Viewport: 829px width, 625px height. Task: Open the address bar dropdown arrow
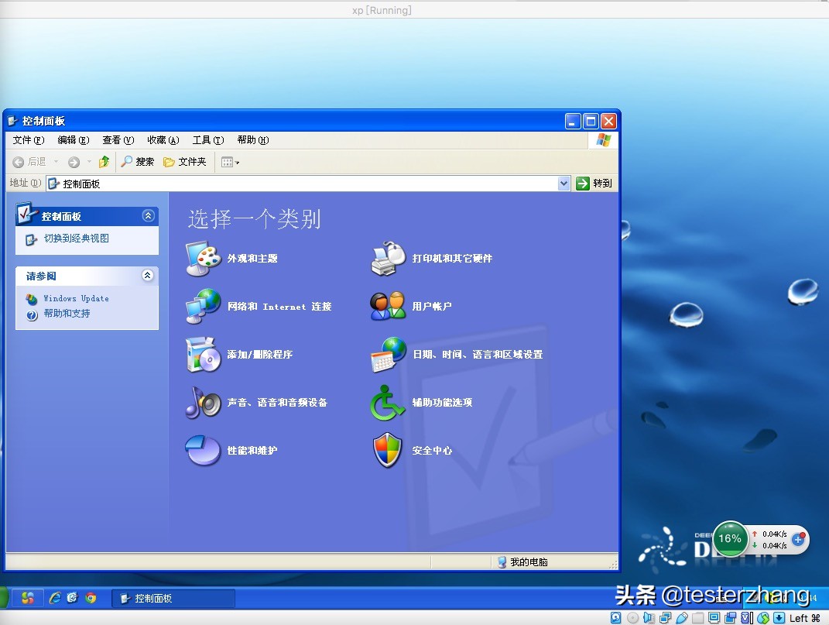click(x=564, y=184)
